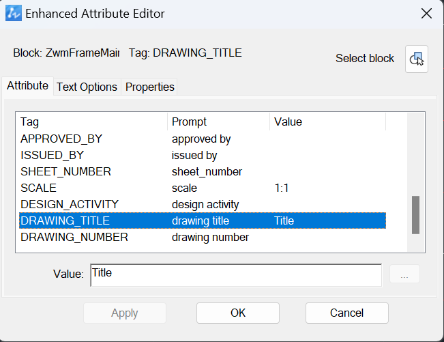This screenshot has width=444, height=342.
Task: Click the Select block pick icon
Action: (x=416, y=59)
